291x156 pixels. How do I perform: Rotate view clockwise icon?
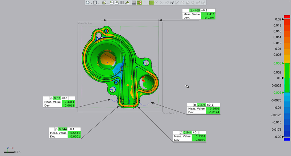(x=117, y=2)
